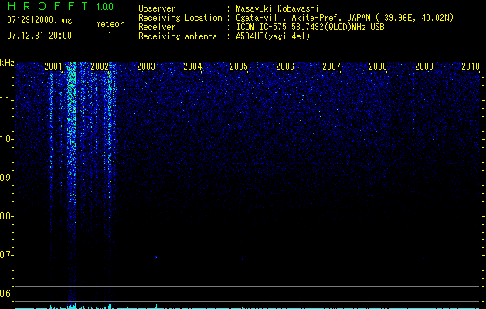486x309 pixels.
Task: Click the 2008 time marker
Action: coord(378,66)
